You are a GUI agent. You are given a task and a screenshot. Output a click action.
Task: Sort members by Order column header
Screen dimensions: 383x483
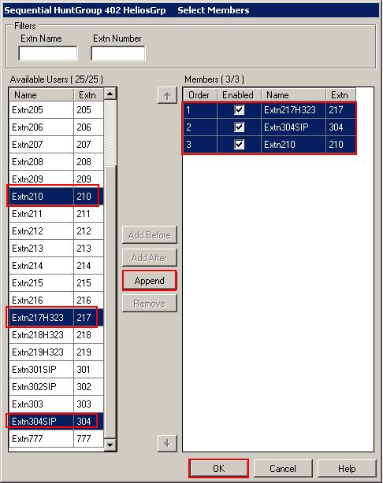click(200, 95)
